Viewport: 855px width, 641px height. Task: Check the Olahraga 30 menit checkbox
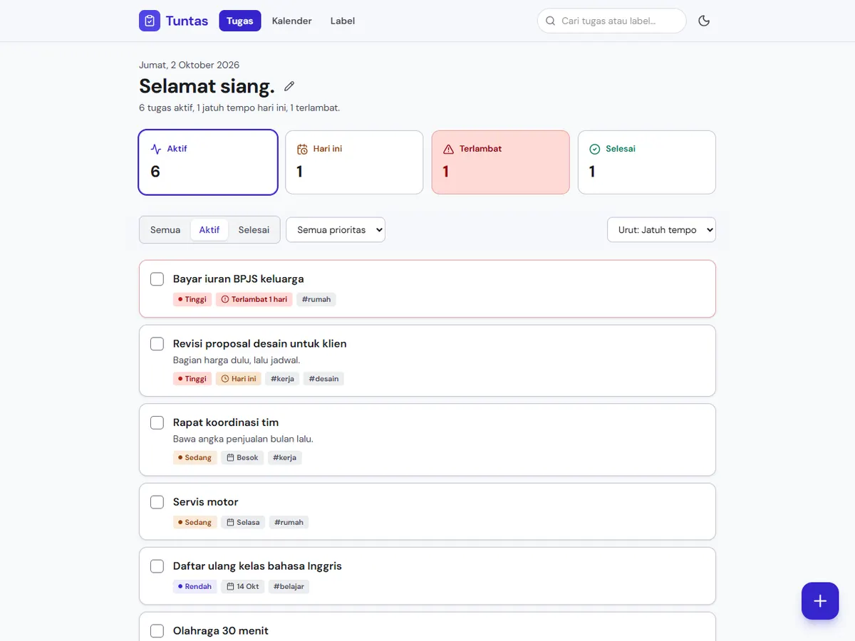[157, 630]
